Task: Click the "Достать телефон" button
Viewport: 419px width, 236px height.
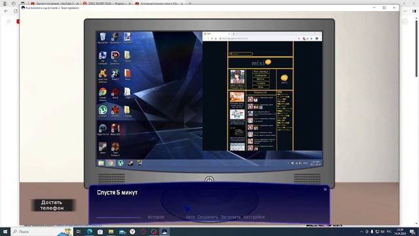Action: tap(52, 205)
